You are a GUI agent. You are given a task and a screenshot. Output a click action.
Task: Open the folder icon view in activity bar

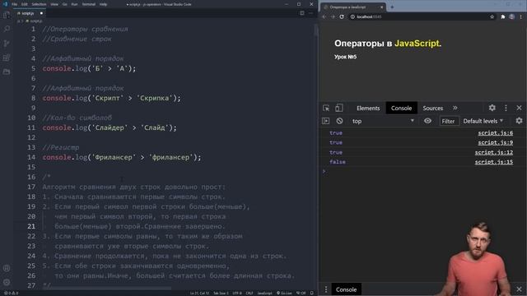[7, 72]
